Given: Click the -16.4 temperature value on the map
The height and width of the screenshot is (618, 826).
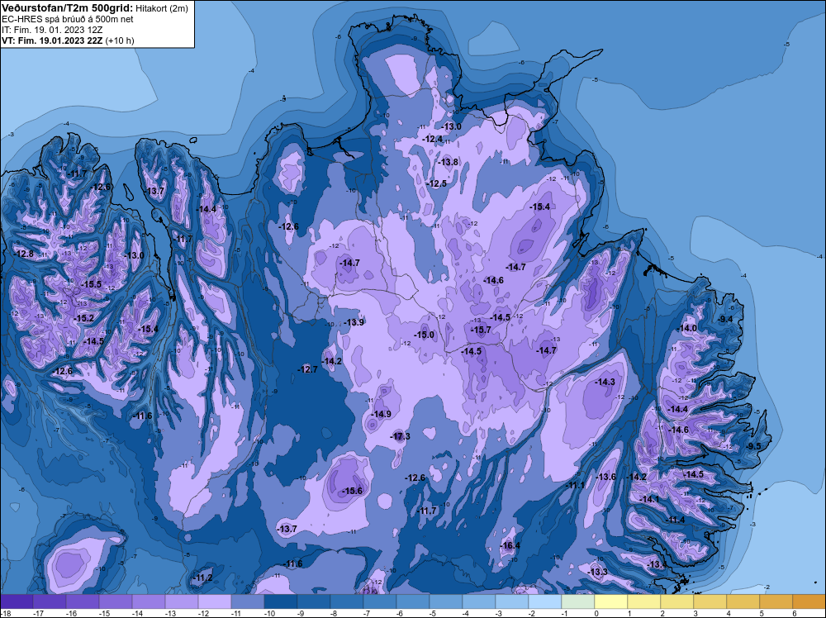Looking at the screenshot, I should point(510,545).
